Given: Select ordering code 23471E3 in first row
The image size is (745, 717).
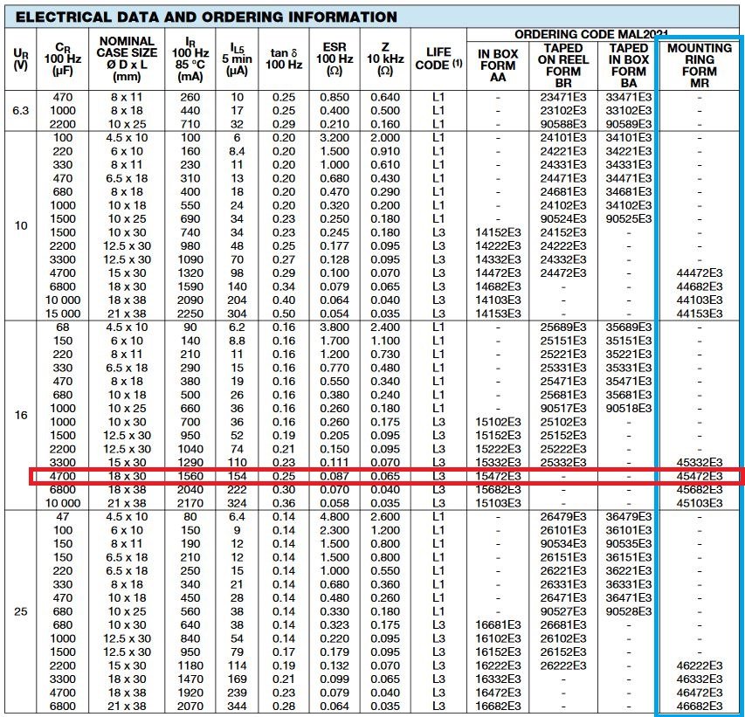Looking at the screenshot, I should pyautogui.click(x=563, y=98).
